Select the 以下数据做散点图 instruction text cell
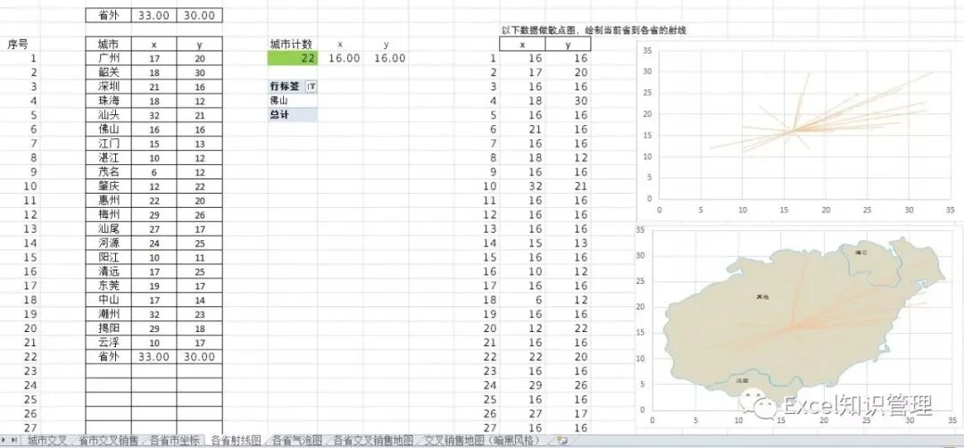The width and height of the screenshot is (964, 448). (594, 30)
